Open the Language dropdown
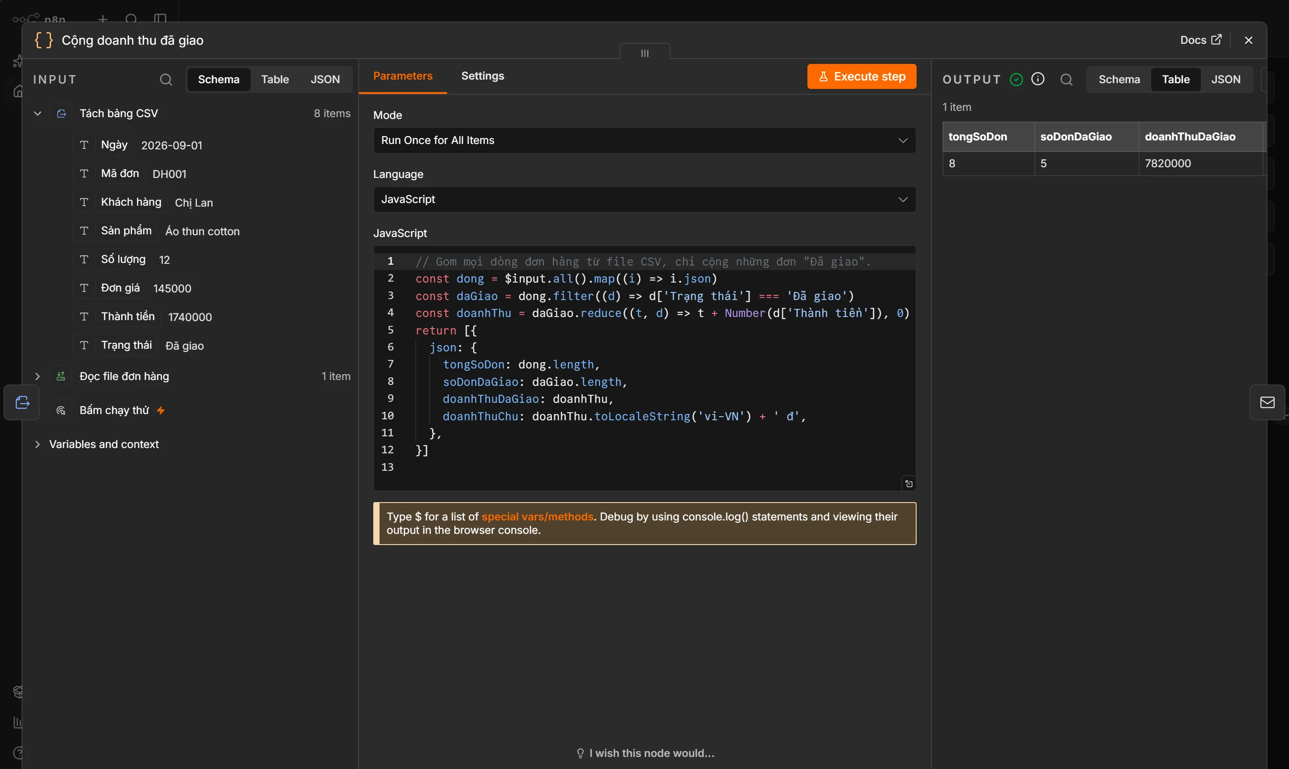Screen dimensions: 1289x769 coord(644,199)
